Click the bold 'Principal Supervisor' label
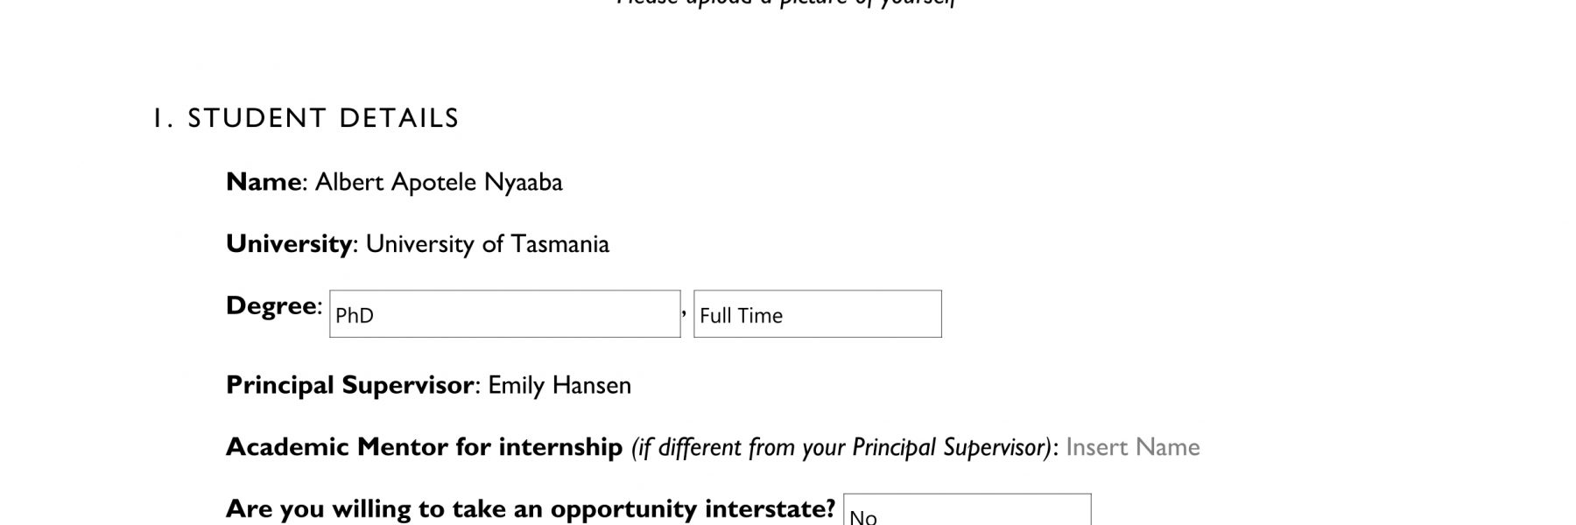Image resolution: width=1576 pixels, height=525 pixels. pyautogui.click(x=350, y=385)
